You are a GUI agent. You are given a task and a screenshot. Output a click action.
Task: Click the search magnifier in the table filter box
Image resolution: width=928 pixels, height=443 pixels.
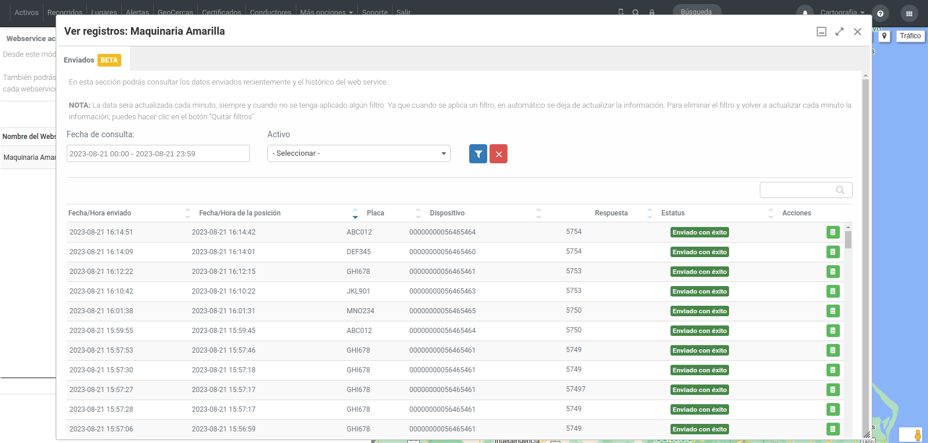[840, 190]
